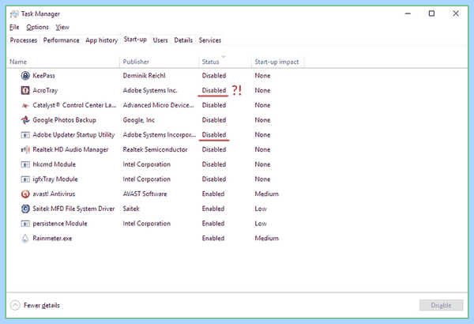This screenshot has height=324, width=474.
Task: Select the AcroTray entry name
Action: point(45,90)
